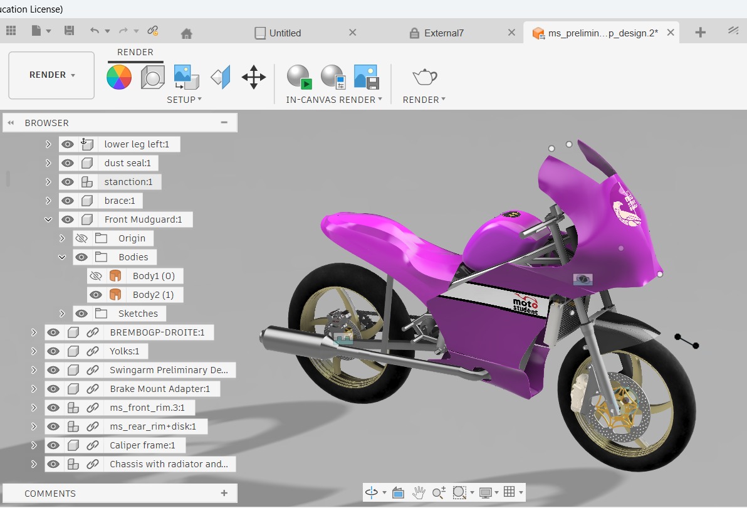Launch the Render teapot tool
Image resolution: width=747 pixels, height=508 pixels.
pos(424,77)
